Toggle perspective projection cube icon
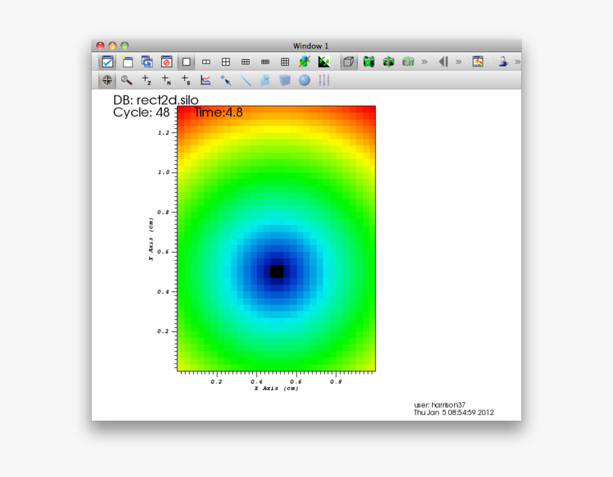 click(x=347, y=62)
